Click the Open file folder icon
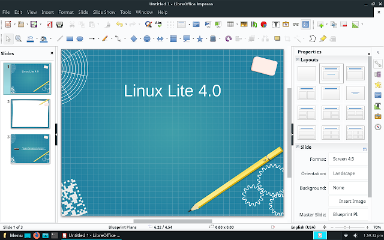The image size is (384, 240). (21, 24)
